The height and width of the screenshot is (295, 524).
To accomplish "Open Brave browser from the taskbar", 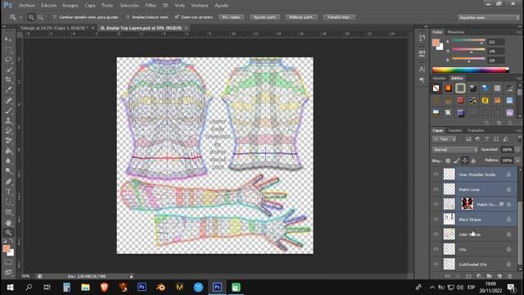I will tap(104, 287).
